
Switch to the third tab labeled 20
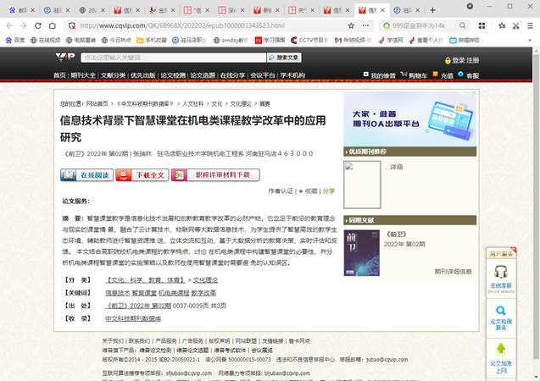92,10
